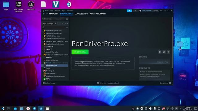Click the library search magnifier icon
The image size is (198, 111).
(x=43, y=27)
